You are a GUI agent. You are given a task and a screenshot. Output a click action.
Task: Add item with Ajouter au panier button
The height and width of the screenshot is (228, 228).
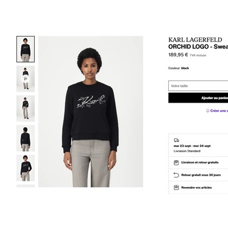tap(198, 98)
